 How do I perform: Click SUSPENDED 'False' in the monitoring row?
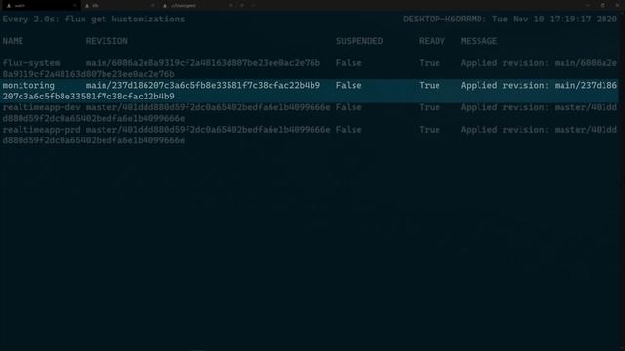(349, 85)
